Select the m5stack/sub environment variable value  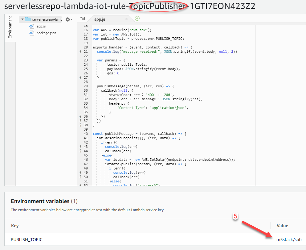pyautogui.click(x=289, y=240)
